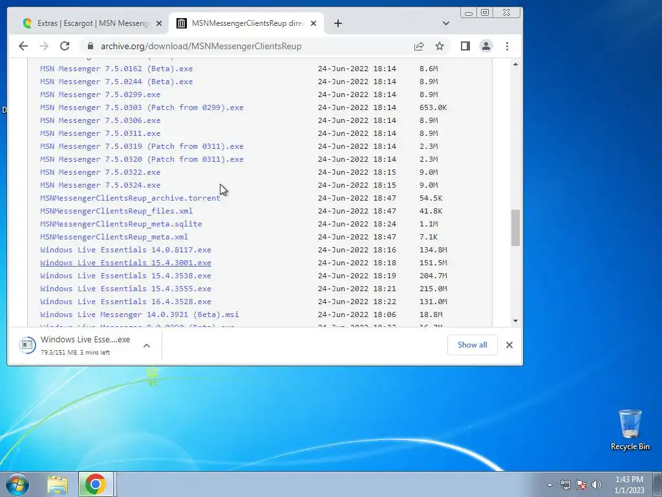Viewport: 662px width, 497px height.
Task: Bookmark this page with the star icon
Action: [x=440, y=46]
